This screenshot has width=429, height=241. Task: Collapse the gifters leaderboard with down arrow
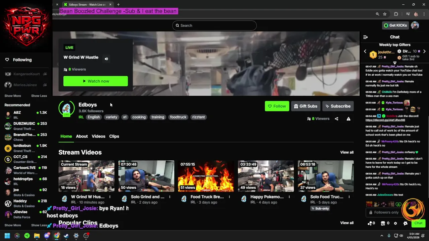coord(395,63)
